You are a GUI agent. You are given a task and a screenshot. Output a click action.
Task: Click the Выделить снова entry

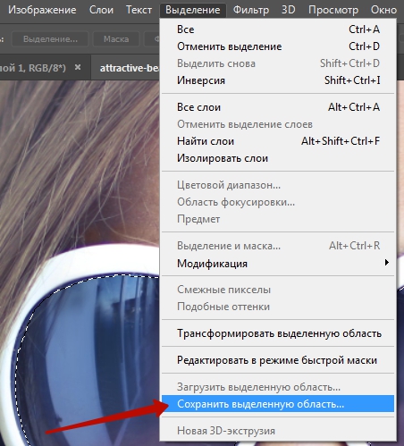click(278, 63)
